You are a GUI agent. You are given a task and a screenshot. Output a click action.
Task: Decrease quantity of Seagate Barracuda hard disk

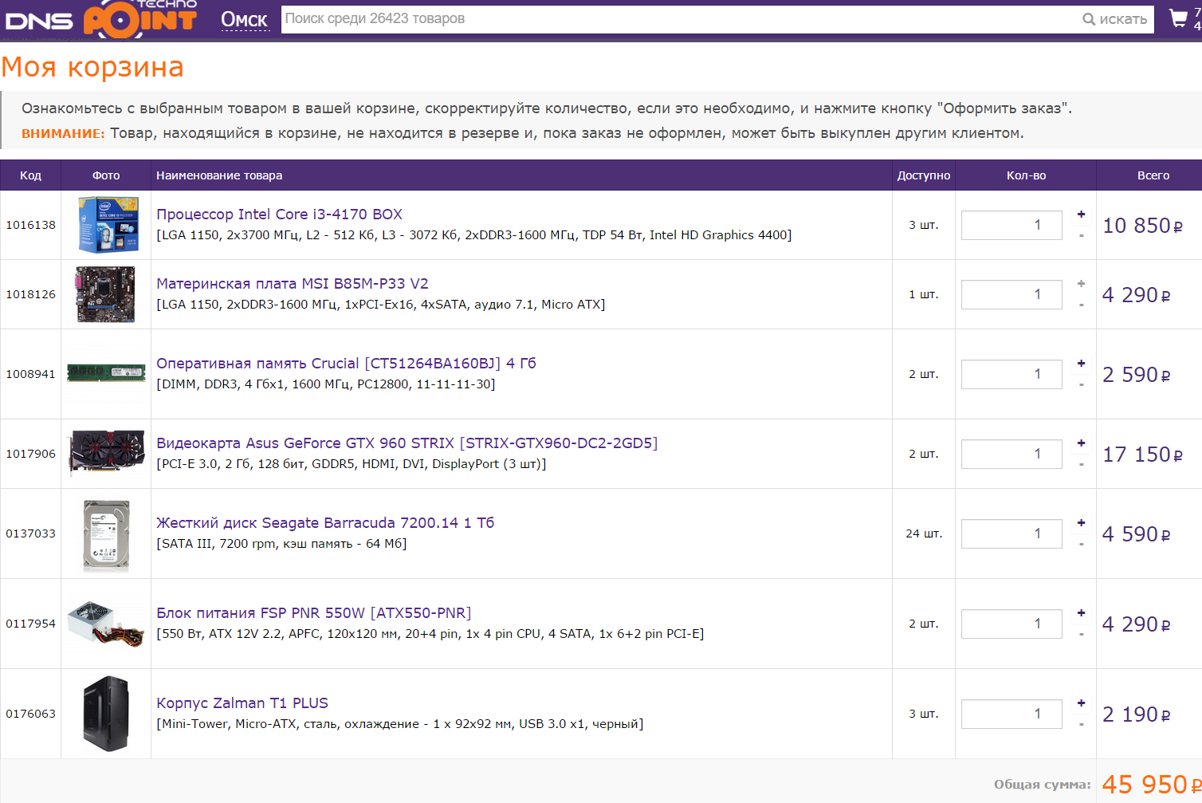point(1081,544)
